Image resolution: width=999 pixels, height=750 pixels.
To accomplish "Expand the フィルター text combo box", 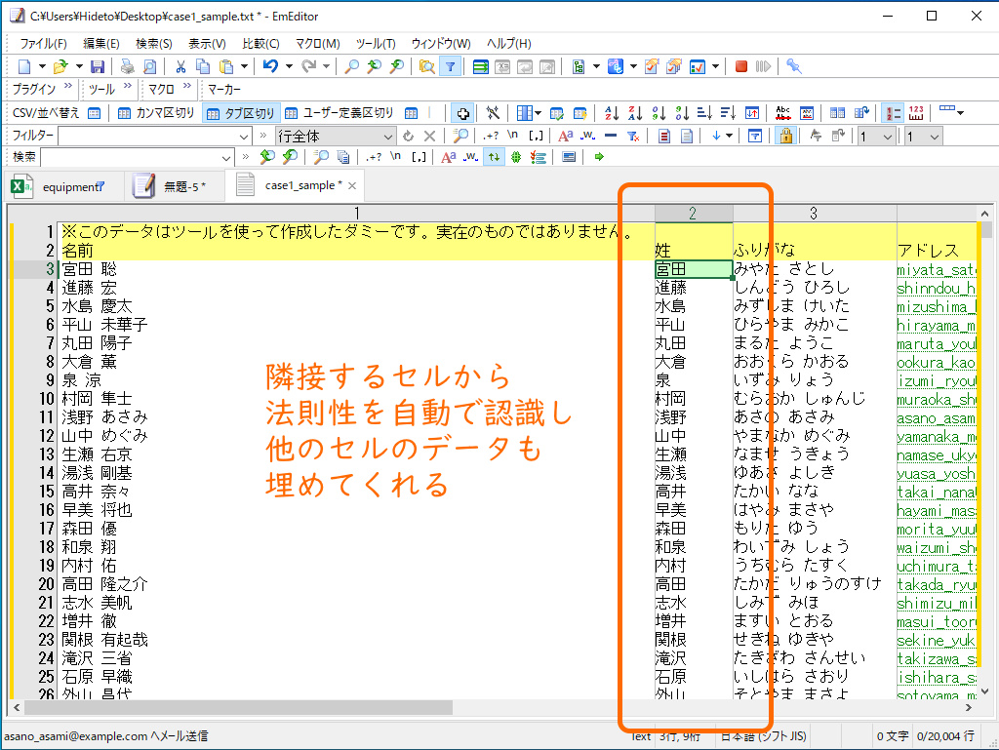I will pyautogui.click(x=243, y=137).
